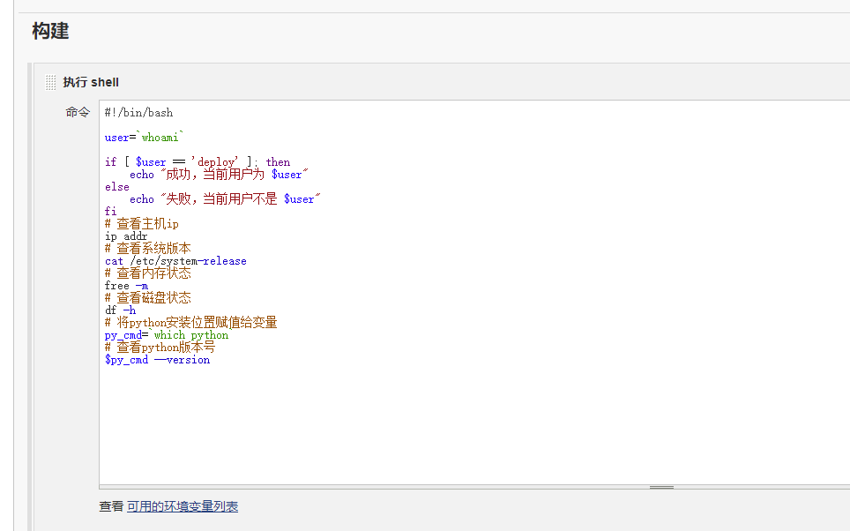Viewport: 850px width, 531px height.
Task: Click the cat /etc/system-release line
Action: point(175,260)
